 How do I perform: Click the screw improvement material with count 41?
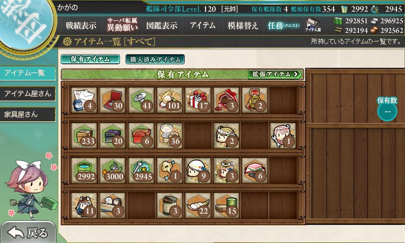(141, 100)
